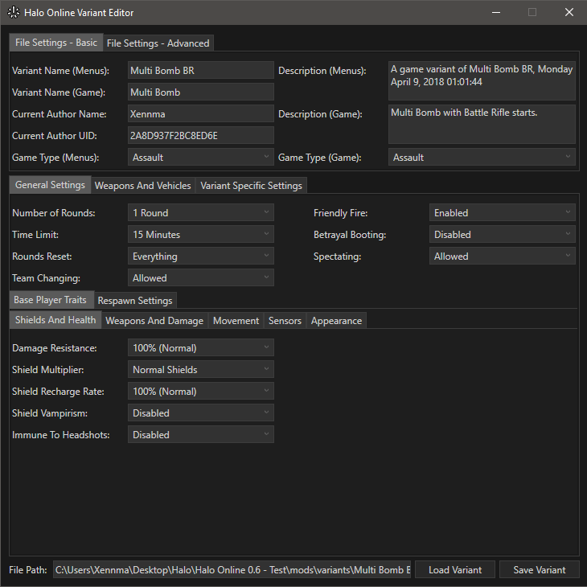Click the Description (Menus) text box

point(482,81)
